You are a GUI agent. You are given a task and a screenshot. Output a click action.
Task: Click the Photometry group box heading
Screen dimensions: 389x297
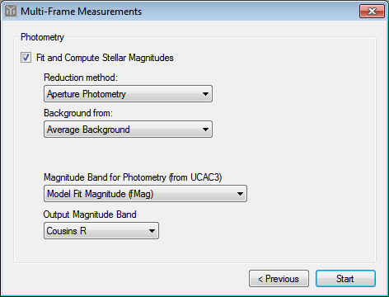[x=42, y=37]
